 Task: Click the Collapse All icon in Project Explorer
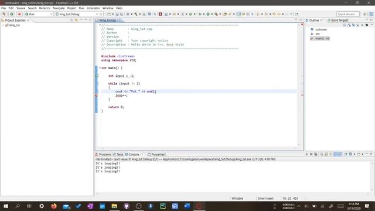71,20
